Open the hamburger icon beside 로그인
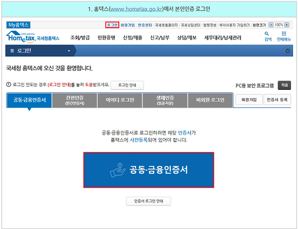The width and height of the screenshot is (298, 229). pos(12,51)
